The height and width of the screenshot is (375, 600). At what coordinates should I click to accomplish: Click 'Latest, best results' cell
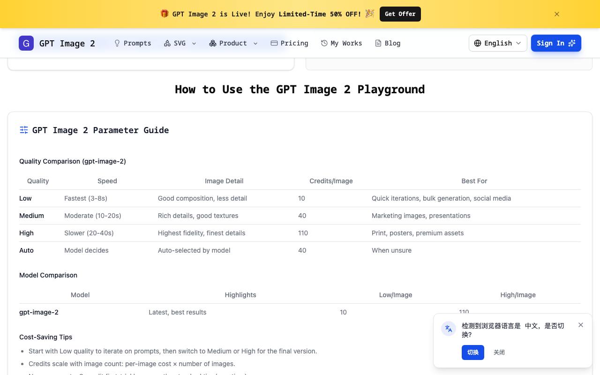click(x=177, y=312)
